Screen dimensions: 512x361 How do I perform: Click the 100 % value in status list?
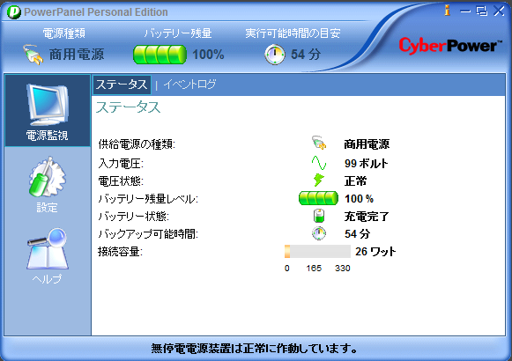click(359, 199)
